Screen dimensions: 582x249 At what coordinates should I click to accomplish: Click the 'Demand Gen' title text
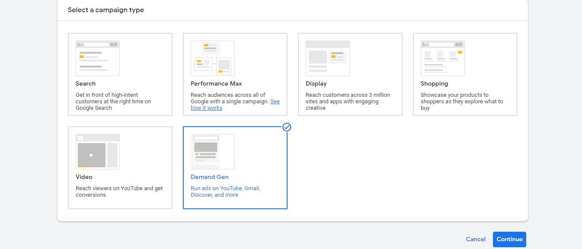coord(210,177)
